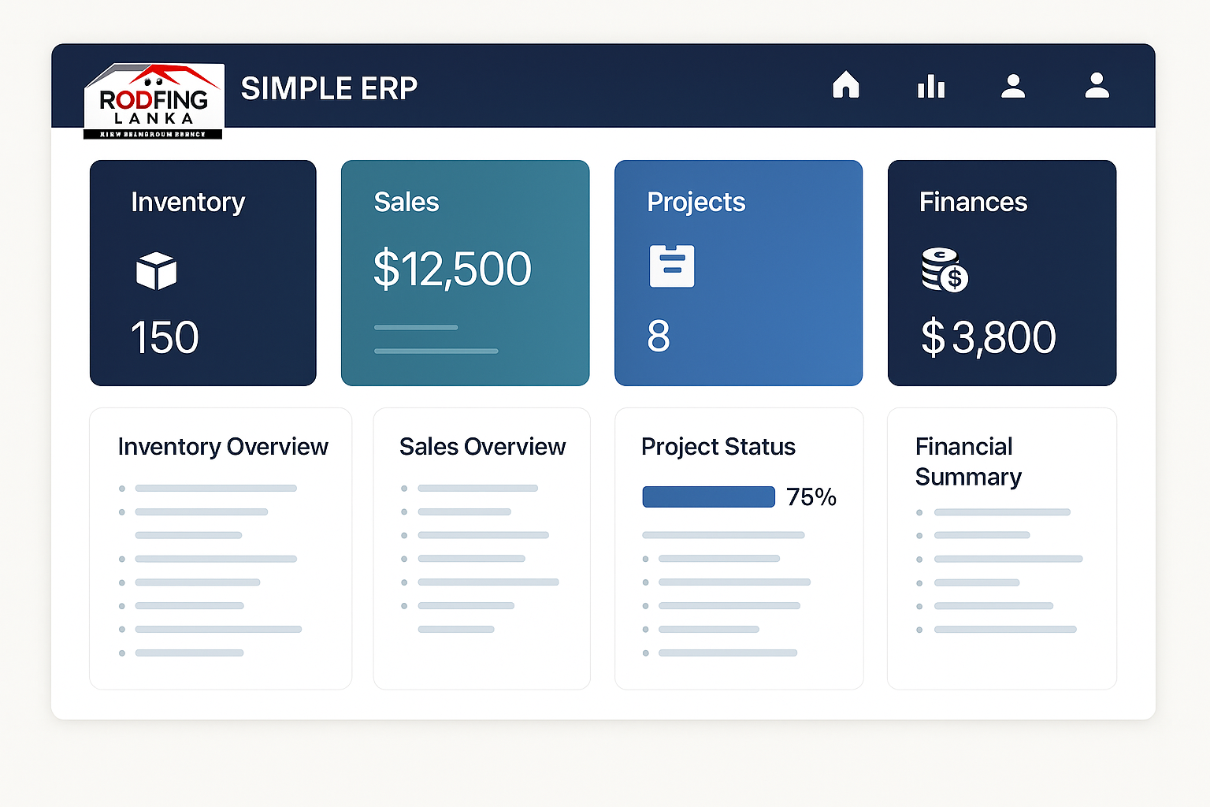Select the Sales Overview heading
The width and height of the screenshot is (1210, 807).
[482, 447]
